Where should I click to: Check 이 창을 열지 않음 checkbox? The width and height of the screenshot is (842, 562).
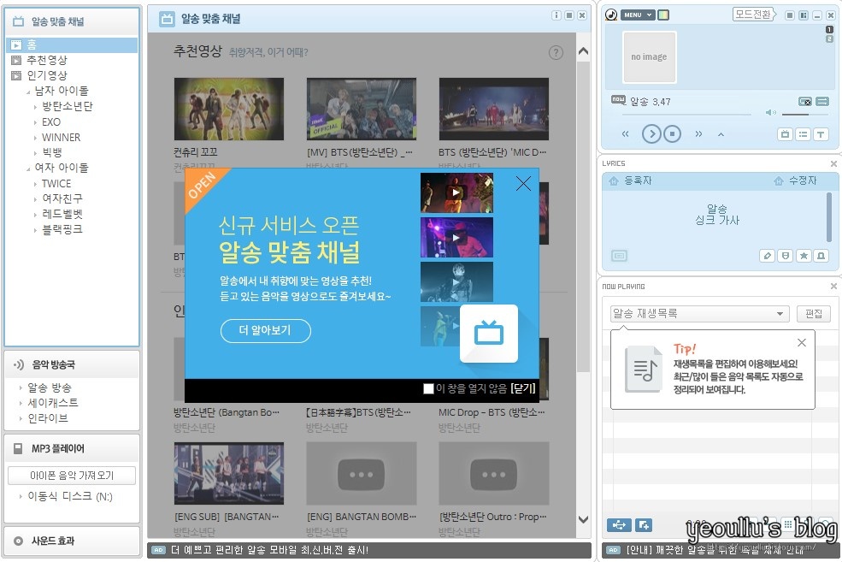(x=428, y=388)
